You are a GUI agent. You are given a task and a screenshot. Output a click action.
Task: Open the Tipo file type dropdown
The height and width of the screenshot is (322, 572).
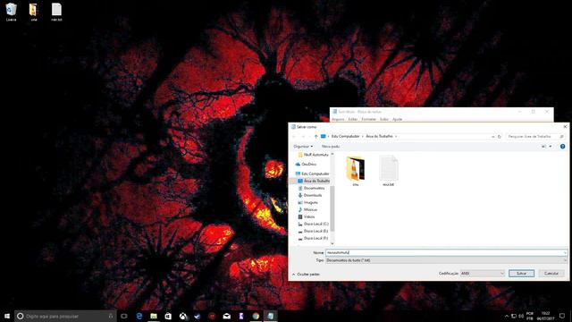(x=447, y=260)
